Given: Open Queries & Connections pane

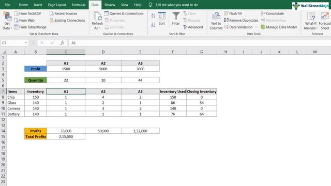Looking at the screenshot, I should (x=124, y=13).
